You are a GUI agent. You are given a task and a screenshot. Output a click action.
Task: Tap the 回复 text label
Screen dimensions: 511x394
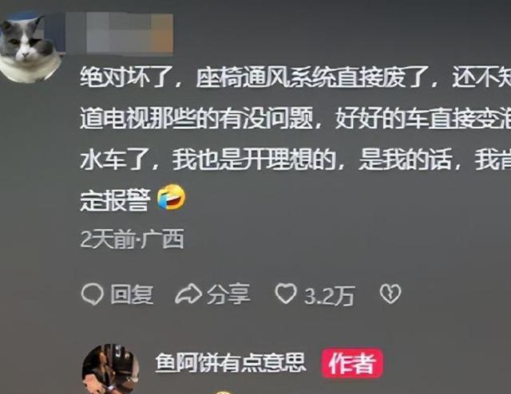tap(132, 294)
